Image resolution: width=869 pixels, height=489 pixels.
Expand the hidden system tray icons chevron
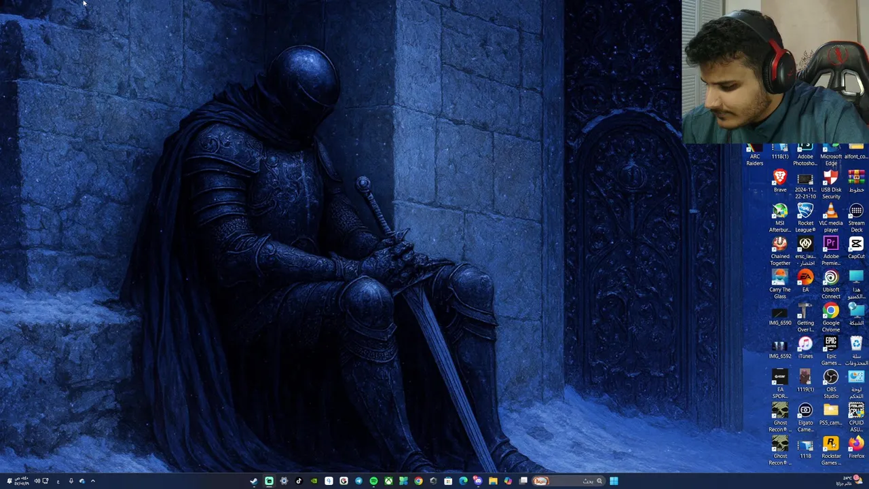93,481
